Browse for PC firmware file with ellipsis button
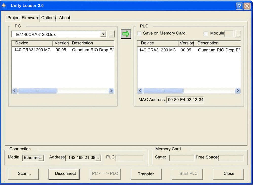This screenshot has height=185, width=253. pyautogui.click(x=112, y=34)
